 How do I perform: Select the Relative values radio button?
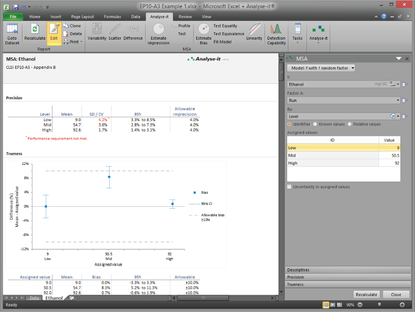click(349, 124)
